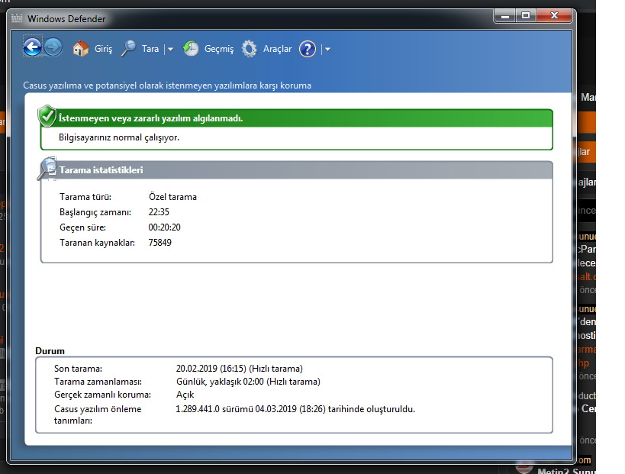This screenshot has width=625, height=474.
Task: Open the Araçlar tools label
Action: 278,49
